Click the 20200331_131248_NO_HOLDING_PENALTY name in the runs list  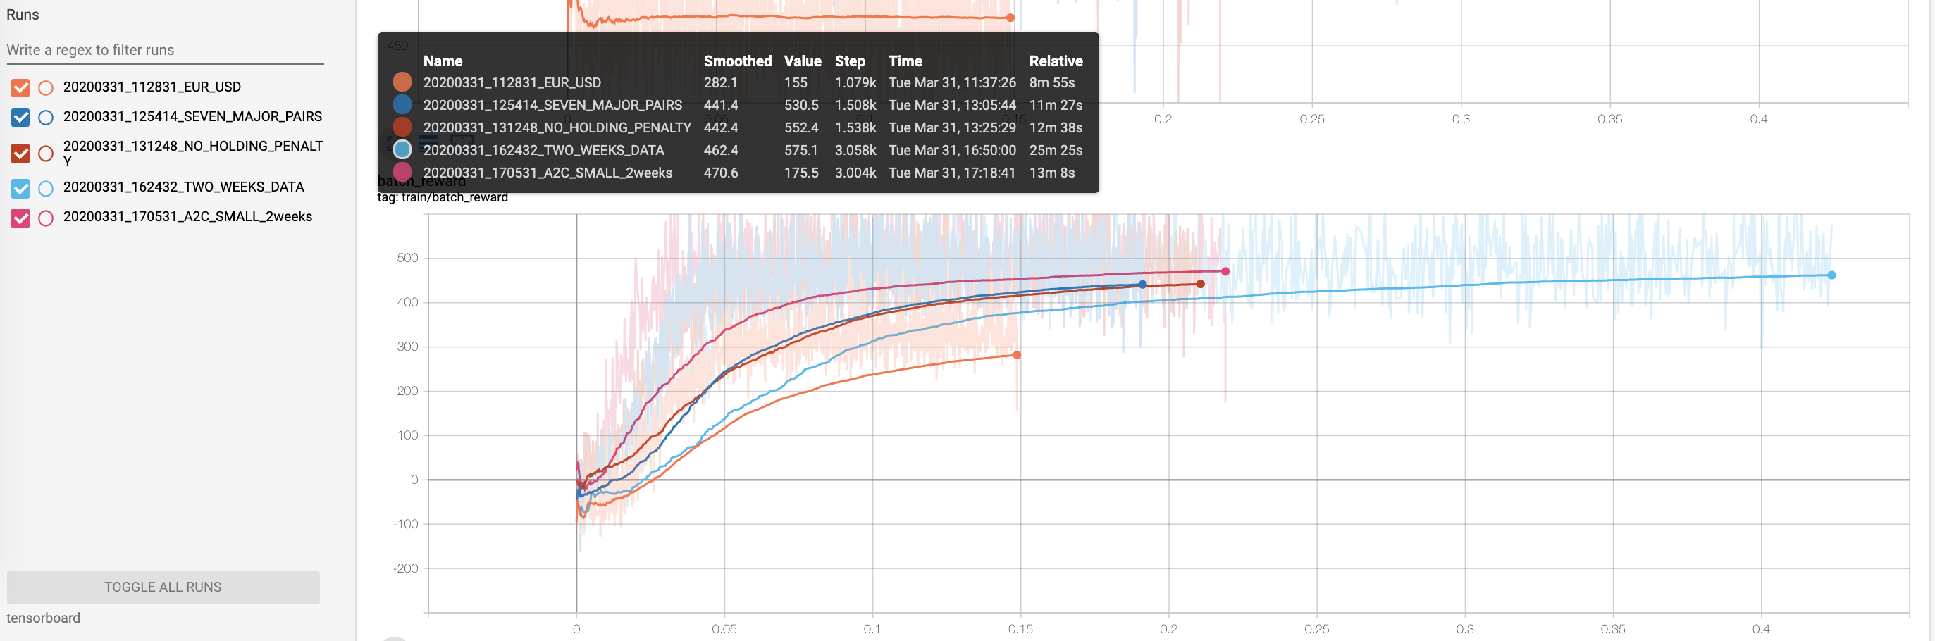pyautogui.click(x=192, y=153)
